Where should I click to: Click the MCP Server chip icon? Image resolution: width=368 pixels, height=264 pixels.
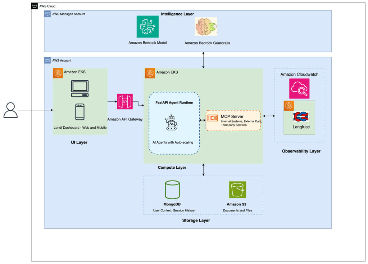212,118
